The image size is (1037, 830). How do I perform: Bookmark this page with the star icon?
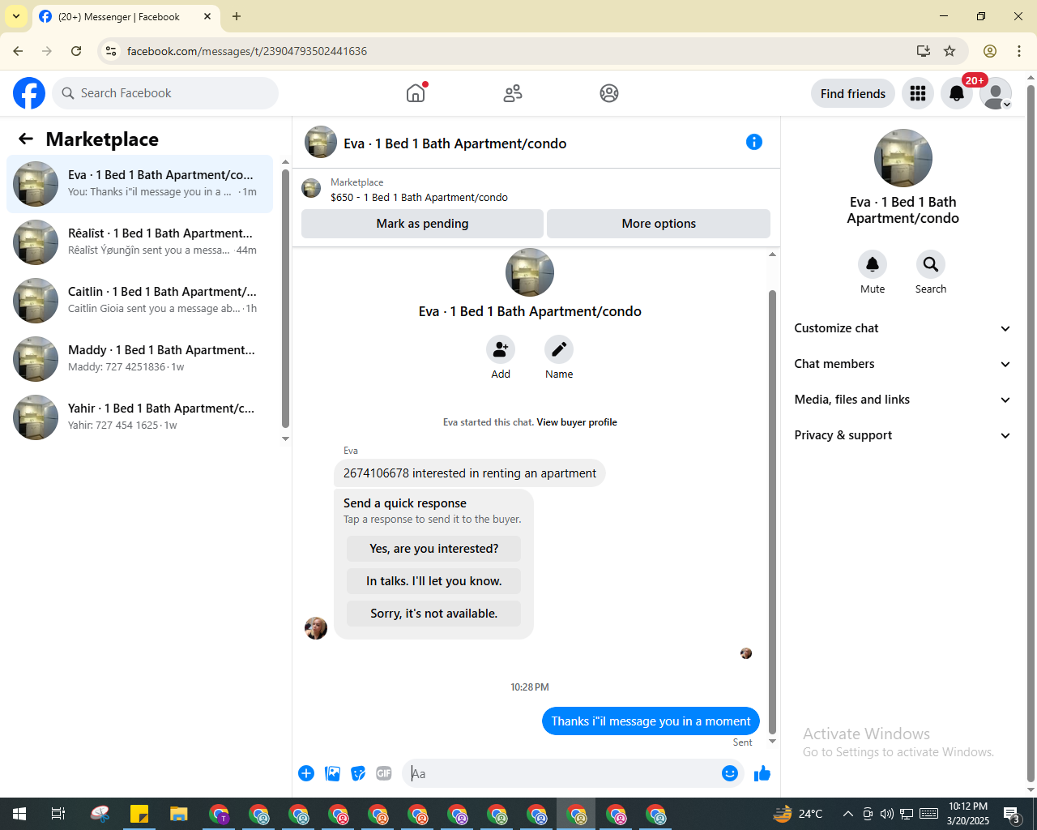pos(950,51)
